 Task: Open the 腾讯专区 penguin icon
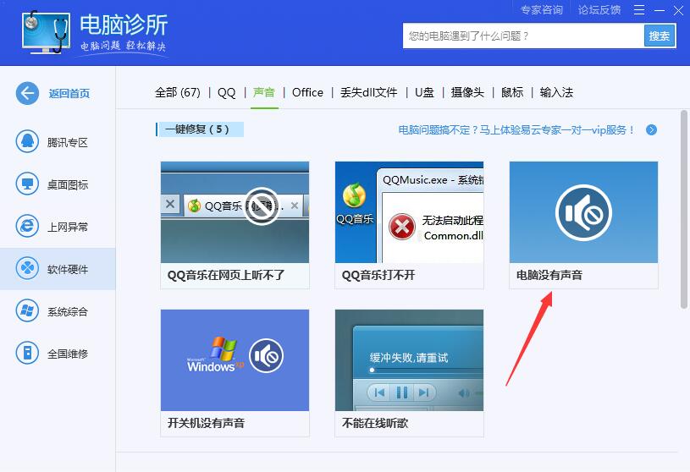(x=27, y=142)
